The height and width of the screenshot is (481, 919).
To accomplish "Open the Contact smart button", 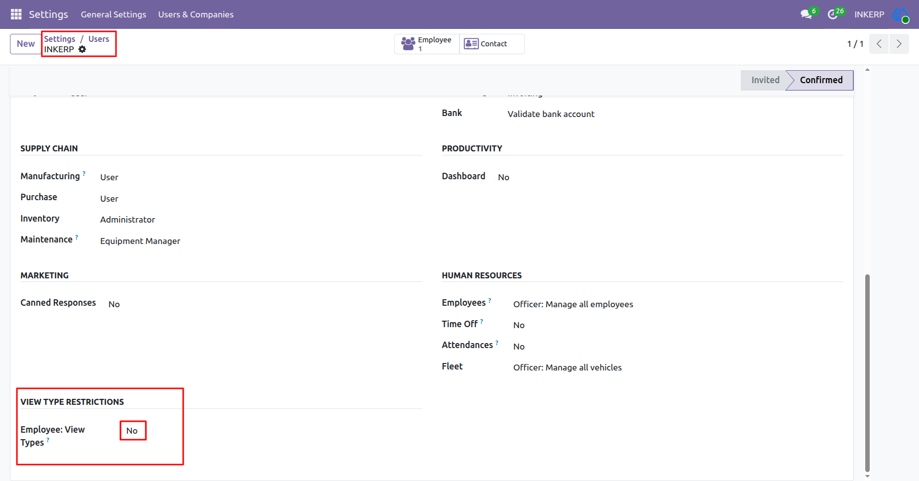I will coord(491,44).
